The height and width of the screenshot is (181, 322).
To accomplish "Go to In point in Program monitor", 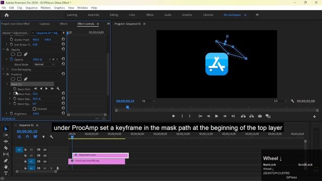I will click(200, 116).
